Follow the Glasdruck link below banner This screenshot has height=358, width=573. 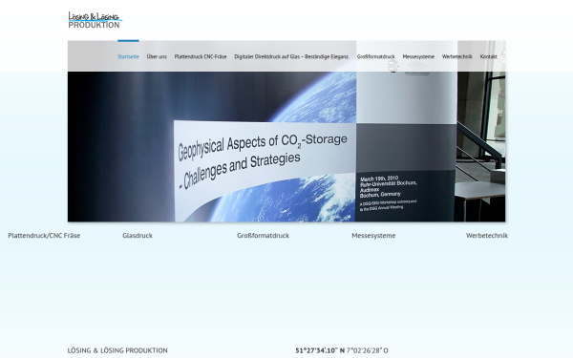coord(138,236)
